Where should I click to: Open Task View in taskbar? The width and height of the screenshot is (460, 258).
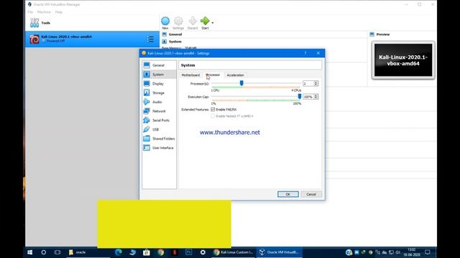(57, 252)
